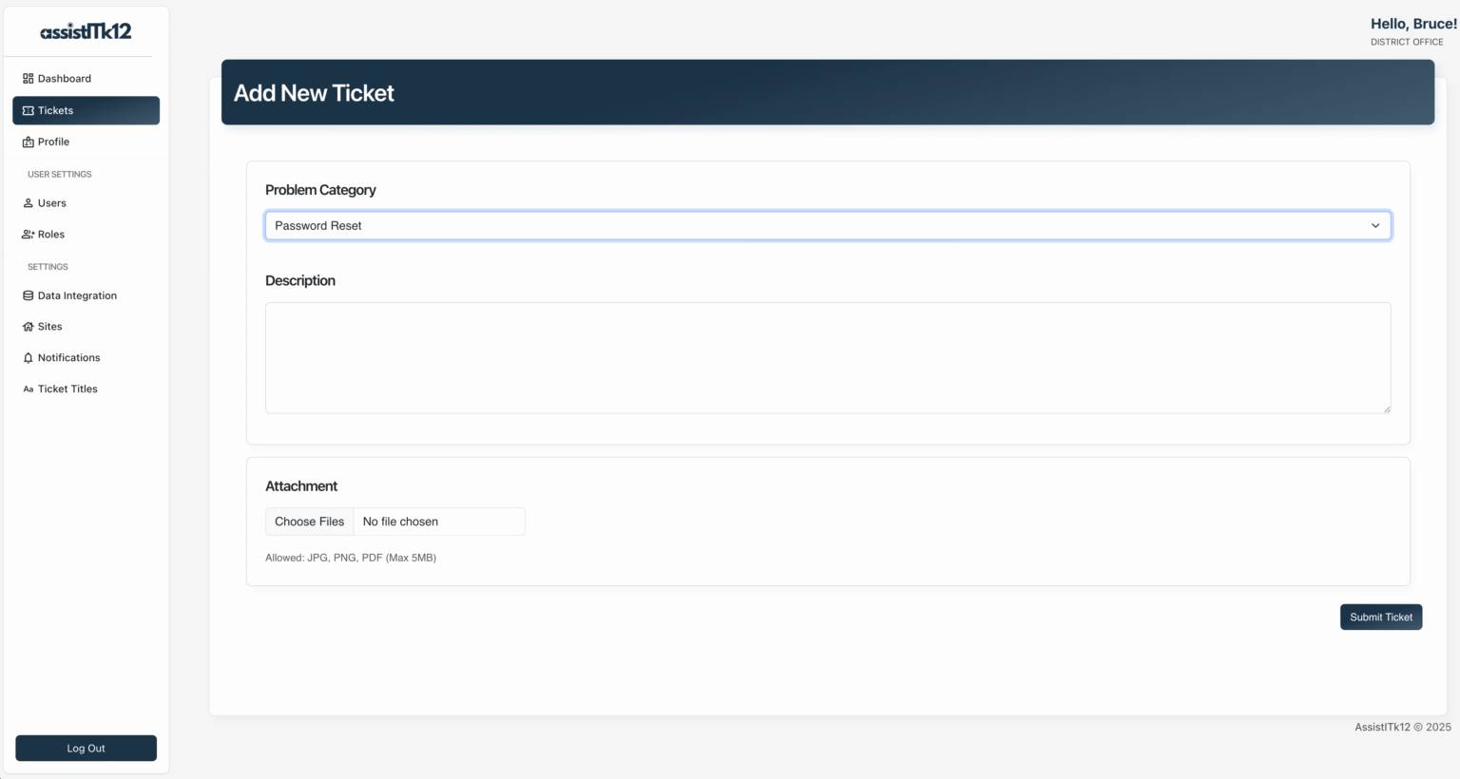Select Password Reset from the category combo box
1460x779 pixels.
point(827,225)
